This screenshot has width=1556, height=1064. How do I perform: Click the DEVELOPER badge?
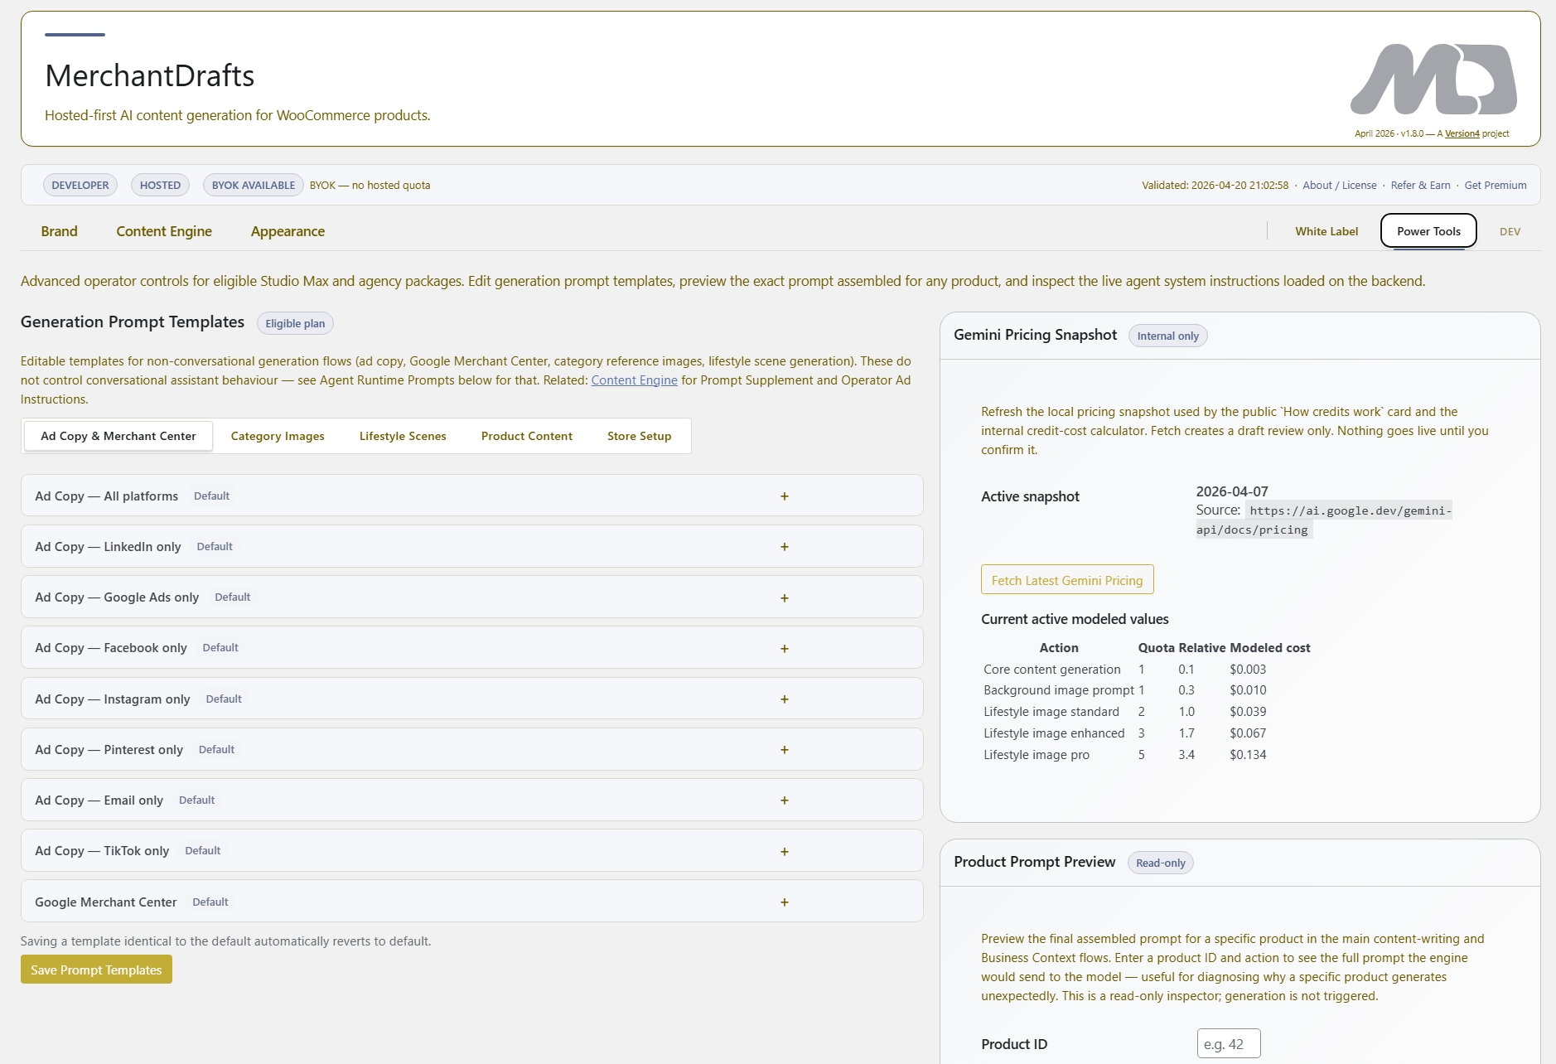point(80,185)
